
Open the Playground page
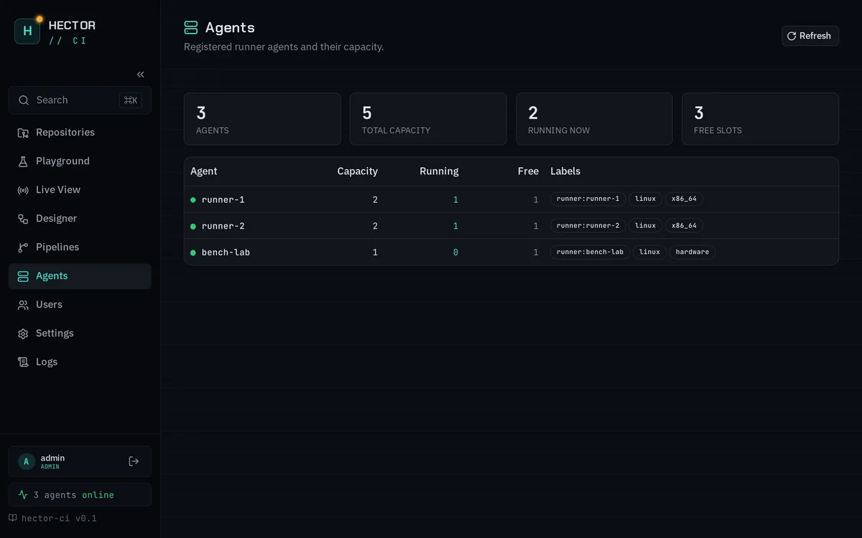click(80, 161)
